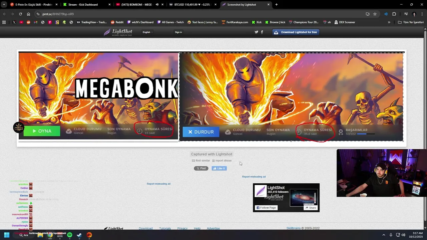Open the Windows Start menu
The width and height of the screenshot is (427, 240).
coord(7,235)
